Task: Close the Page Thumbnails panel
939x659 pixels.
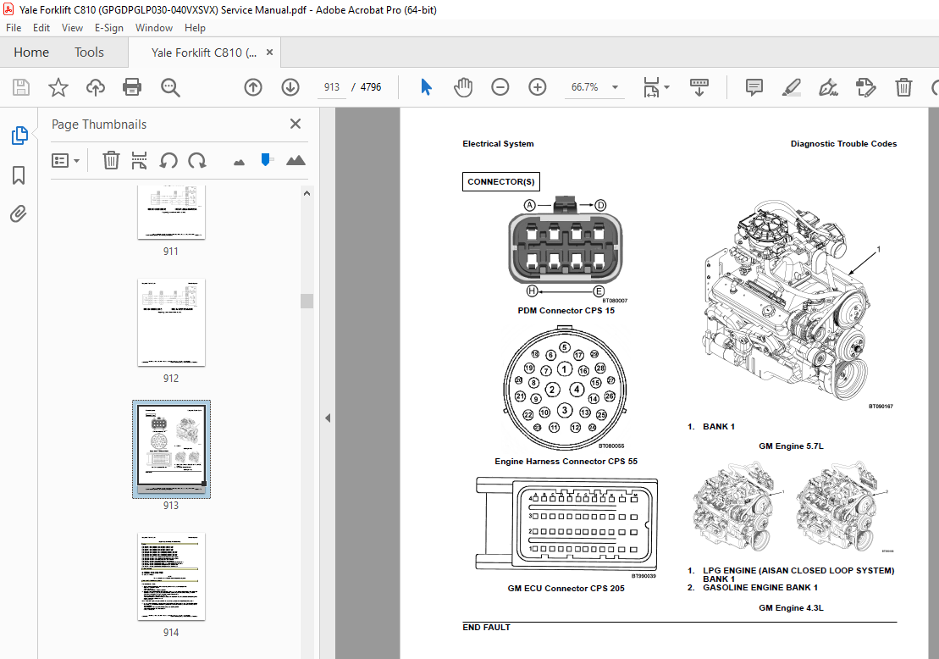Action: tap(296, 124)
